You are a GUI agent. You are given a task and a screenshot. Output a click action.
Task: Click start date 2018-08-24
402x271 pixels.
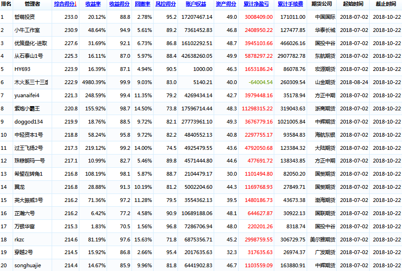(354, 82)
